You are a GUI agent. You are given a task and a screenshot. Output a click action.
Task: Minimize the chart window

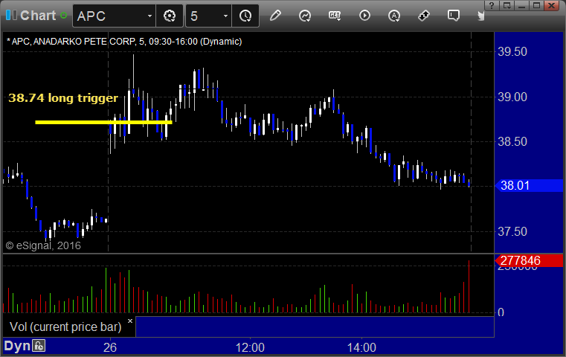pos(521,5)
